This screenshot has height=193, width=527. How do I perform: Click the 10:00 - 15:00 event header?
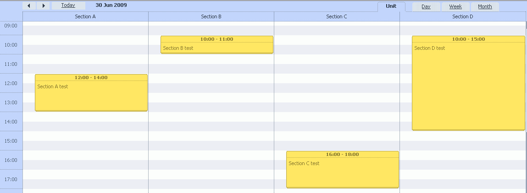[x=468, y=39]
